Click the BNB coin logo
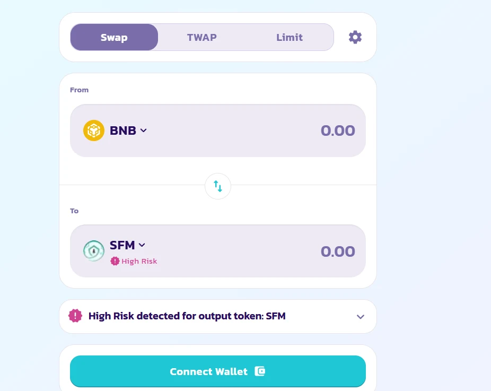The width and height of the screenshot is (491, 391). click(x=94, y=131)
